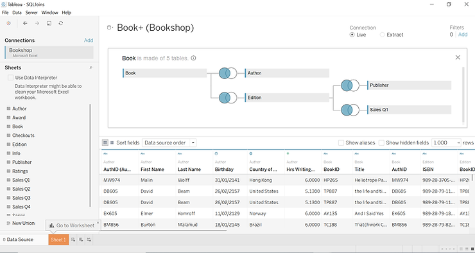Save using the floppy disk toolbar icon
475x253 pixels.
tap(49, 23)
